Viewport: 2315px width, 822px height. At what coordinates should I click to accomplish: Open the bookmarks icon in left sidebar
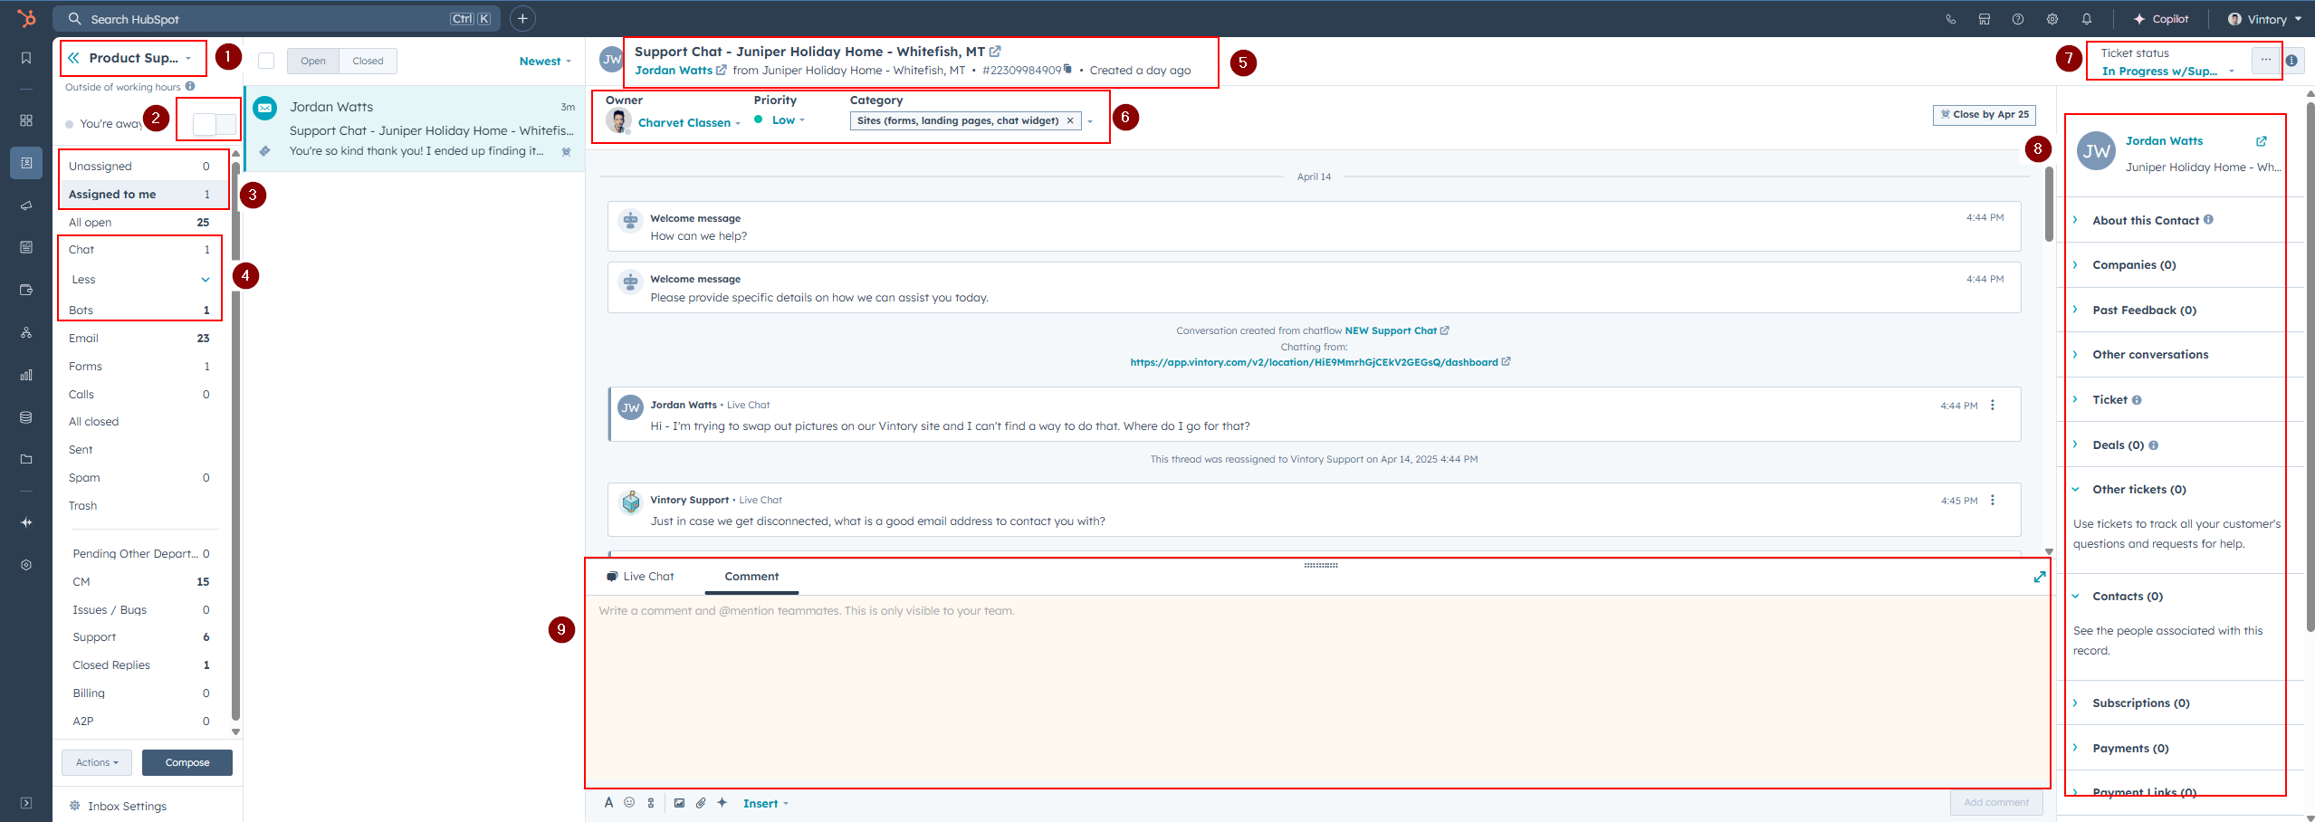click(x=26, y=58)
